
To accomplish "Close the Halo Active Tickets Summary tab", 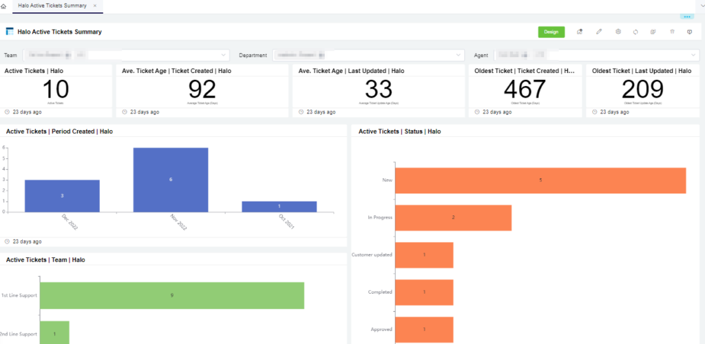I will point(95,6).
